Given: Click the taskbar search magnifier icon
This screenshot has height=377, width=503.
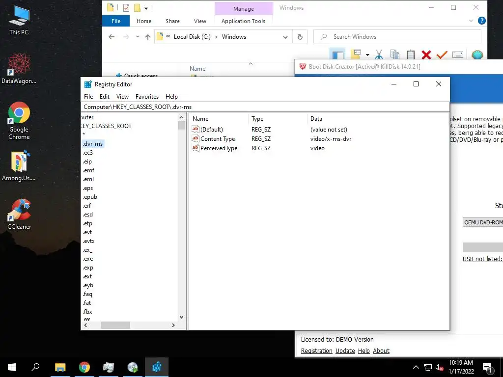Looking at the screenshot, I should (x=35, y=367).
